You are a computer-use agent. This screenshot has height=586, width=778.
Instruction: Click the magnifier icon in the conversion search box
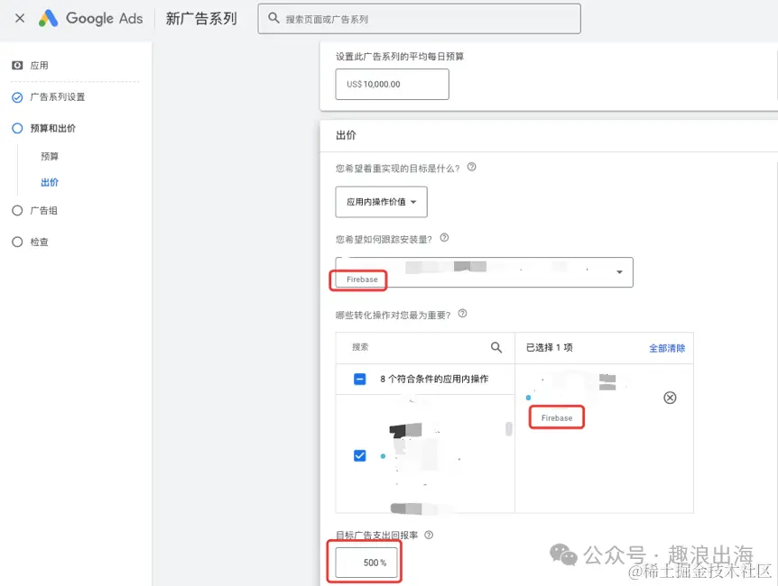[x=496, y=347]
